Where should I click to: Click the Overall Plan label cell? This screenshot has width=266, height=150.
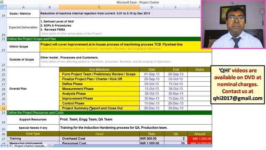(x=33, y=89)
